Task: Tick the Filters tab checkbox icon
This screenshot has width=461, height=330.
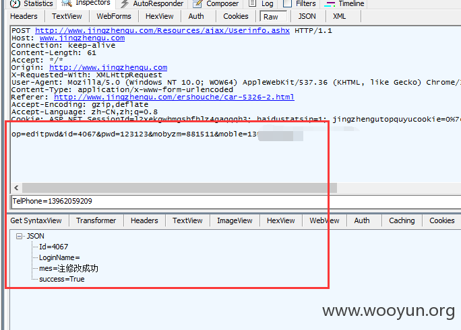Action: (287, 3)
